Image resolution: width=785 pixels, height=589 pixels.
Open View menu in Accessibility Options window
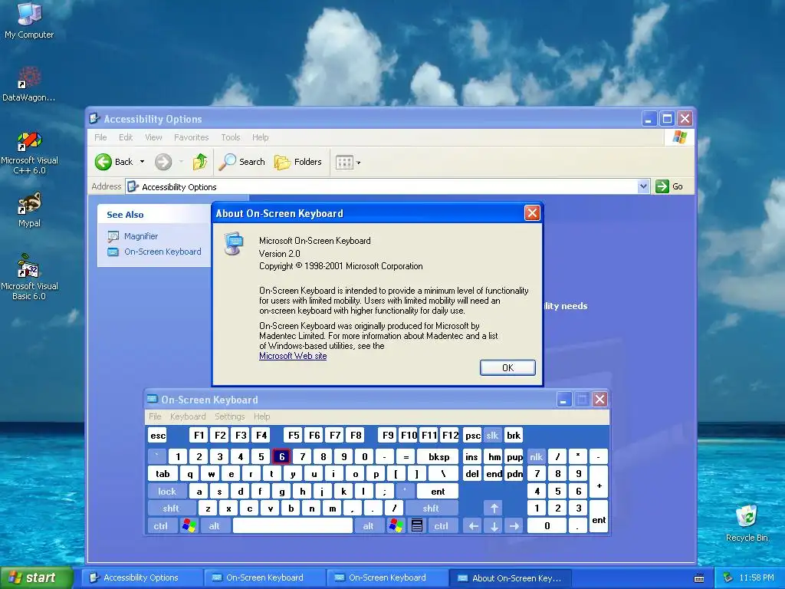pyautogui.click(x=153, y=137)
